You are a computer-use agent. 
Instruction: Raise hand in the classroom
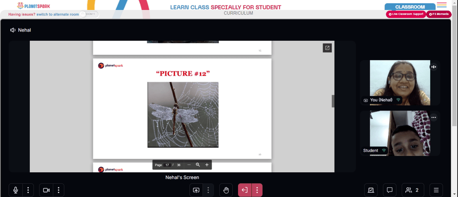click(226, 190)
